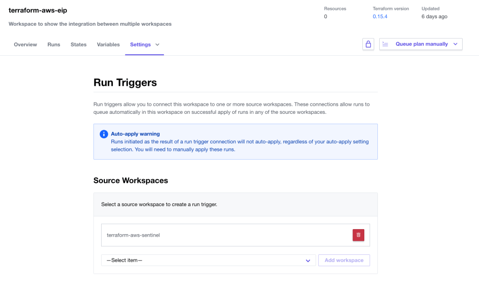The width and height of the screenshot is (479, 282).
Task: Open the Select item workspace dropdown
Action: pyautogui.click(x=208, y=260)
